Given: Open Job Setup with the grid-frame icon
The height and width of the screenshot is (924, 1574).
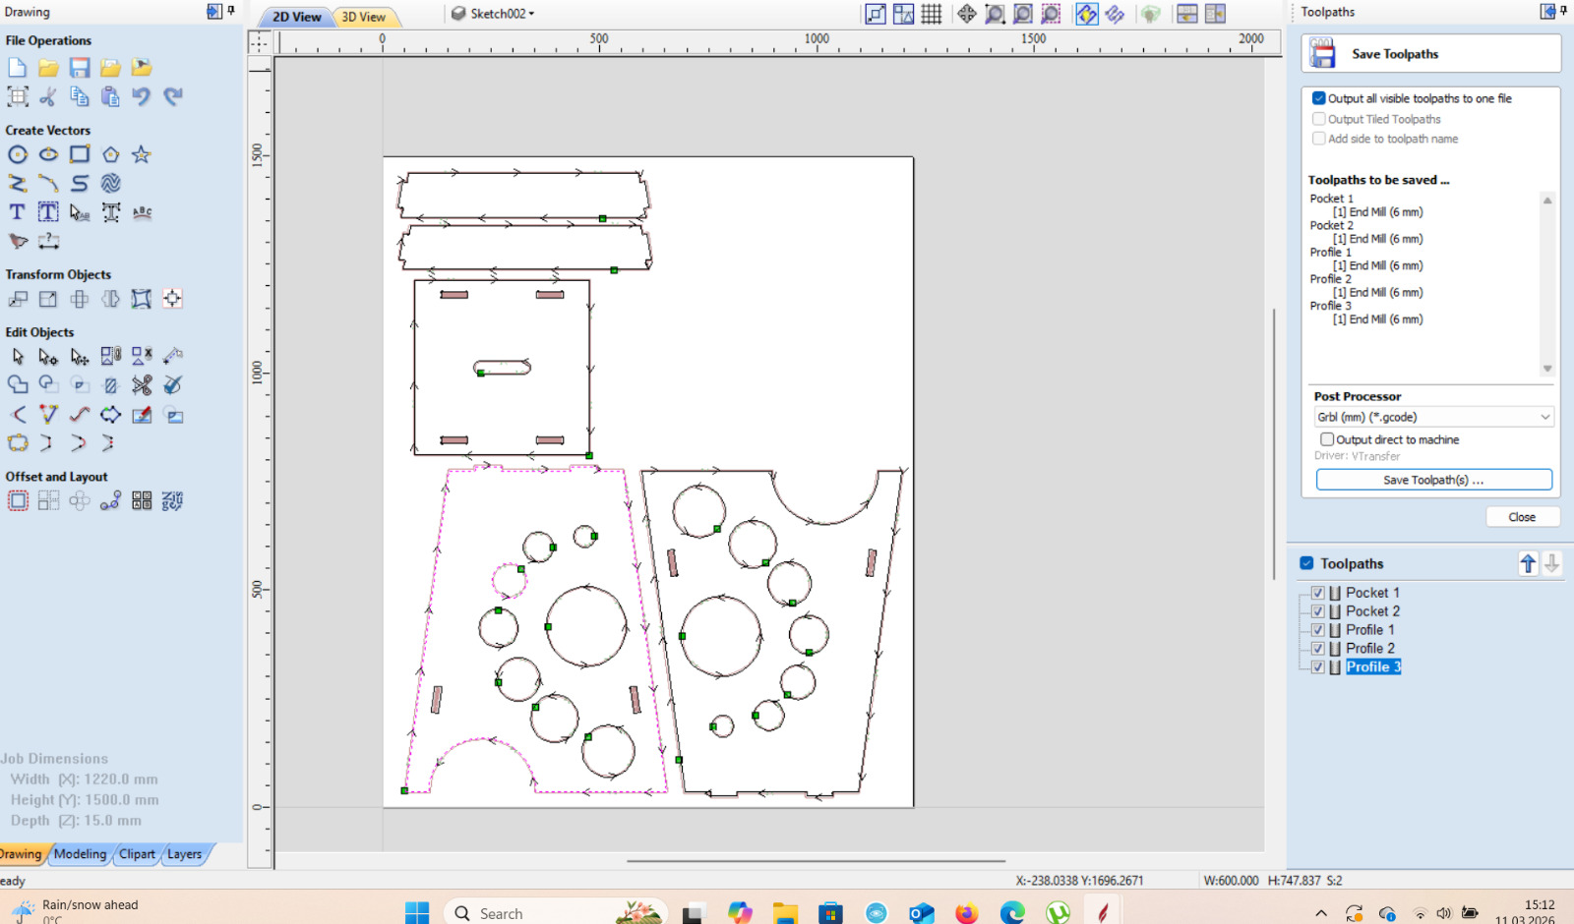Looking at the screenshot, I should click(x=17, y=96).
